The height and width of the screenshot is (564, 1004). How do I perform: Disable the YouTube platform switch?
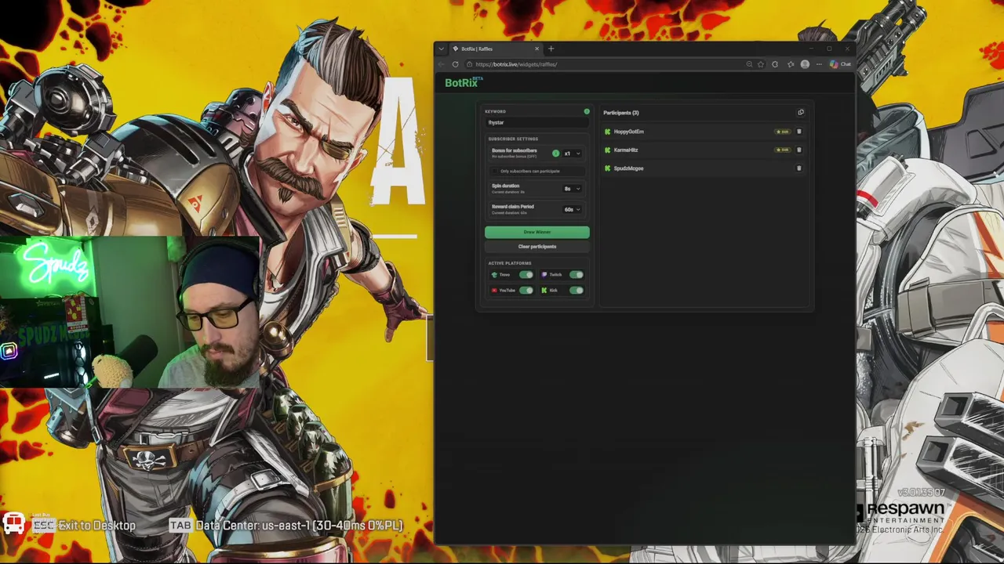[526, 291]
